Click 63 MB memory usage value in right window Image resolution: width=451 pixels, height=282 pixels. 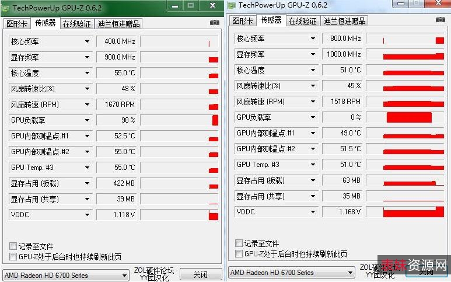point(343,180)
